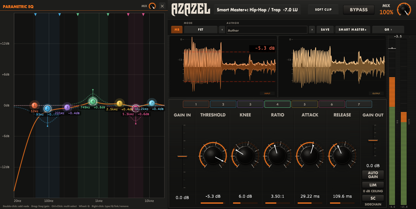Click the KNEE knob
Screen dimensions: 416x209
245,156
